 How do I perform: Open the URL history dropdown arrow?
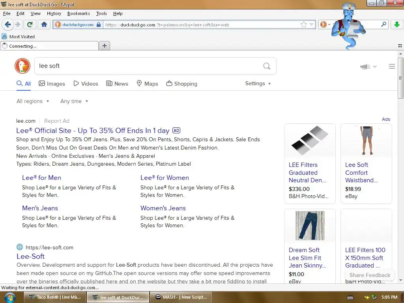coord(312,25)
